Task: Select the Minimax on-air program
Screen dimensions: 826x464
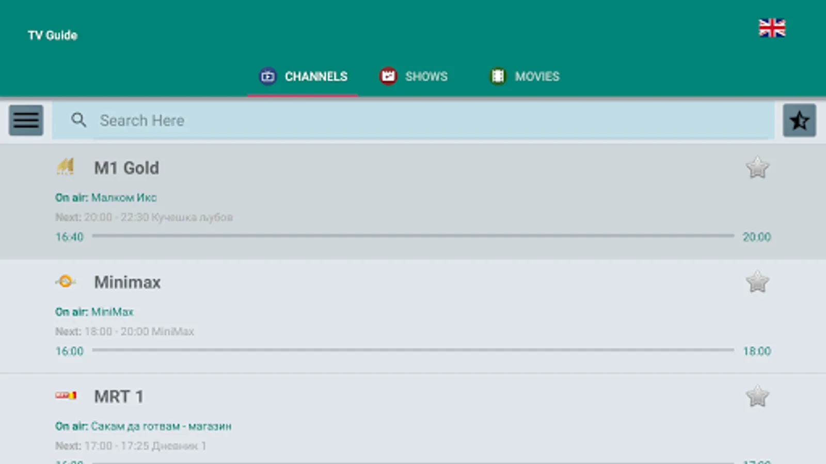Action: (94, 312)
